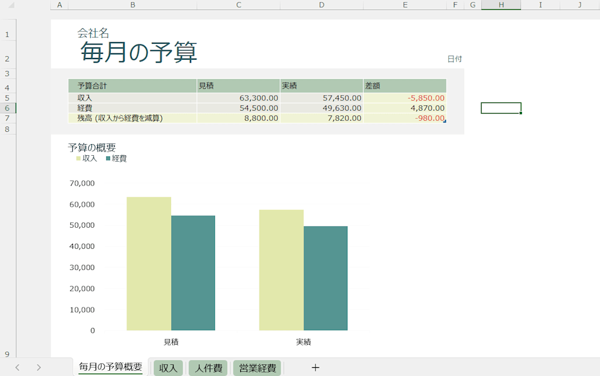
Task: Open the 営業経費 sheet tab
Action: pyautogui.click(x=257, y=368)
